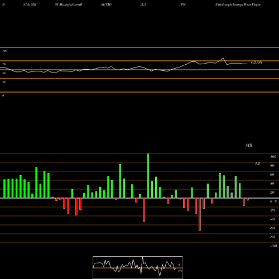Click the tallest green bar reaching 100

(148, 176)
